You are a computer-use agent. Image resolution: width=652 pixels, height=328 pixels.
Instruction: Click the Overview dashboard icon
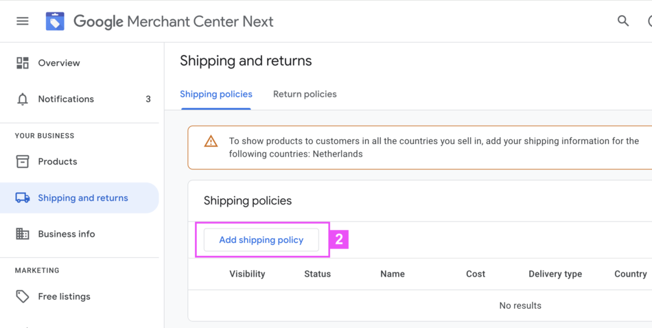(23, 63)
